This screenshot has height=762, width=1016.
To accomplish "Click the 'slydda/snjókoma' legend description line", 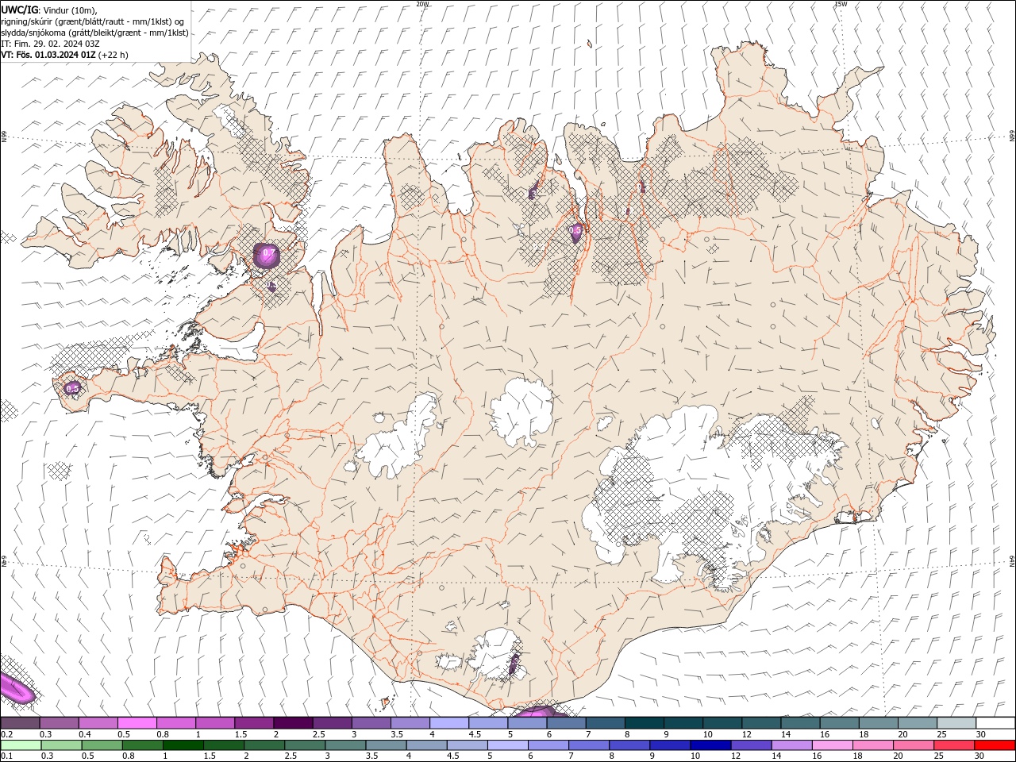I will tap(94, 33).
